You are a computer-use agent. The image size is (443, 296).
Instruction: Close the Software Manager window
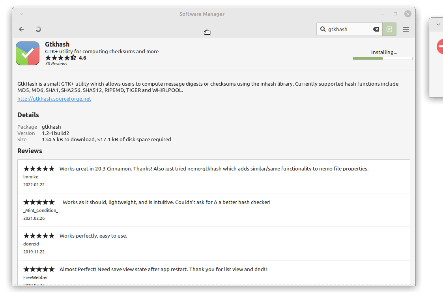[x=407, y=14]
